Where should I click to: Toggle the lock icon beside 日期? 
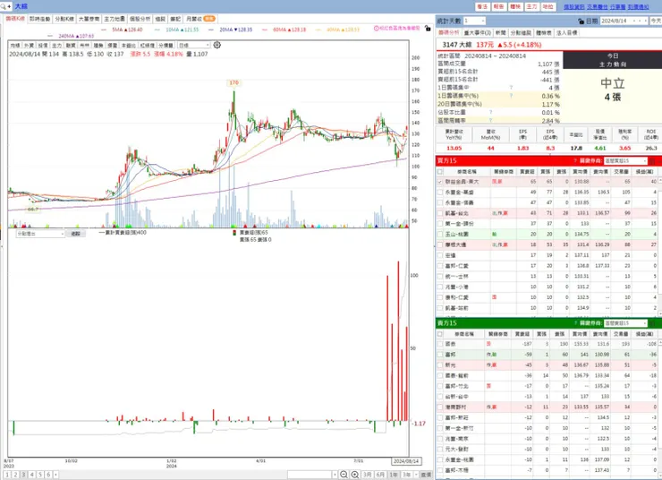581,21
